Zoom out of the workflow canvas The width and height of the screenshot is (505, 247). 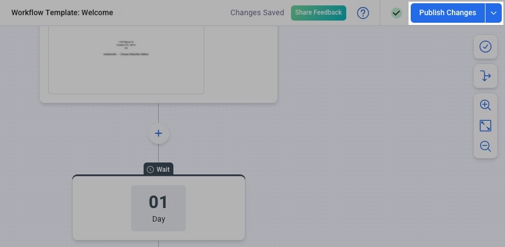[x=485, y=146]
